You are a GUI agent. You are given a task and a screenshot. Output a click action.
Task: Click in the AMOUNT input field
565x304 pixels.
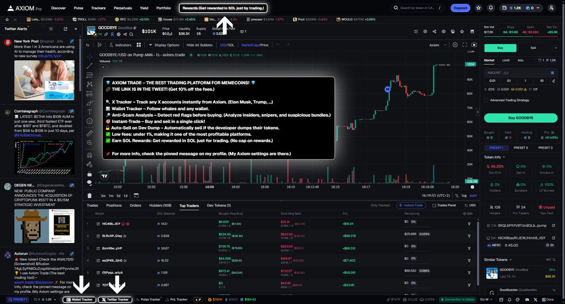(x=521, y=73)
